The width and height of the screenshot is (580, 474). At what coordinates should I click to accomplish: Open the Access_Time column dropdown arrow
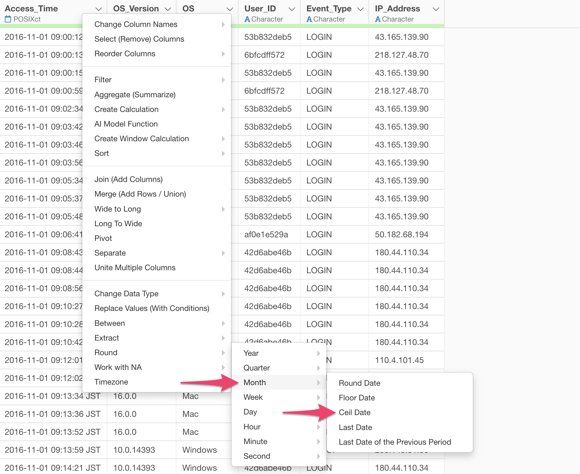[x=98, y=9]
